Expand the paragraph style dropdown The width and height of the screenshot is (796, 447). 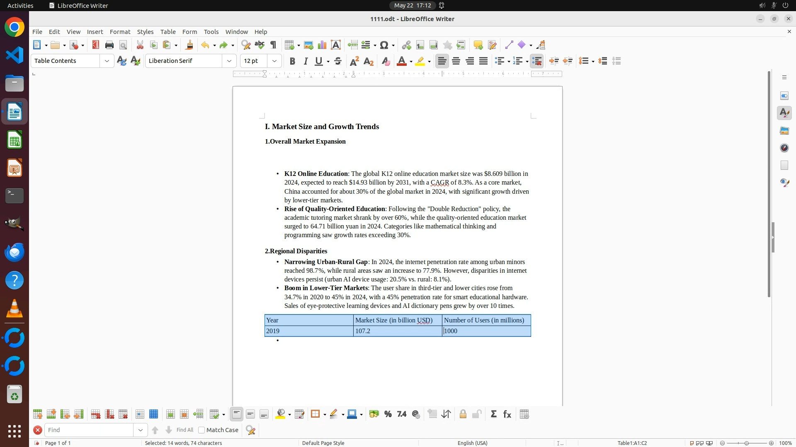(107, 61)
